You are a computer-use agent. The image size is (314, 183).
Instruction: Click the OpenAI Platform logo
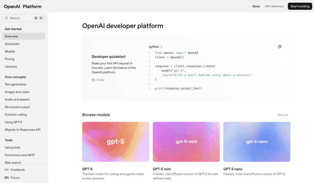pyautogui.click(x=23, y=6)
